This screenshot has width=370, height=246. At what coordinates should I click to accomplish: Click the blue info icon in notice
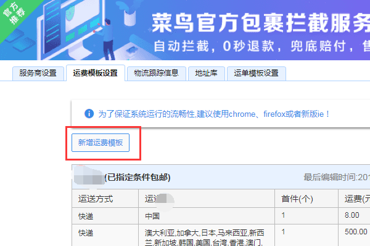(89, 114)
